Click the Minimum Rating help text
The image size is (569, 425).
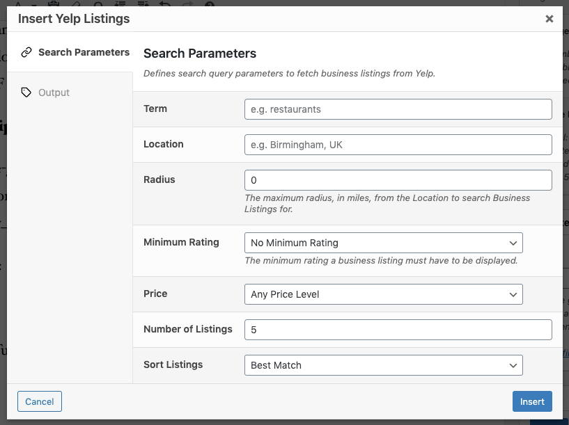pos(381,261)
